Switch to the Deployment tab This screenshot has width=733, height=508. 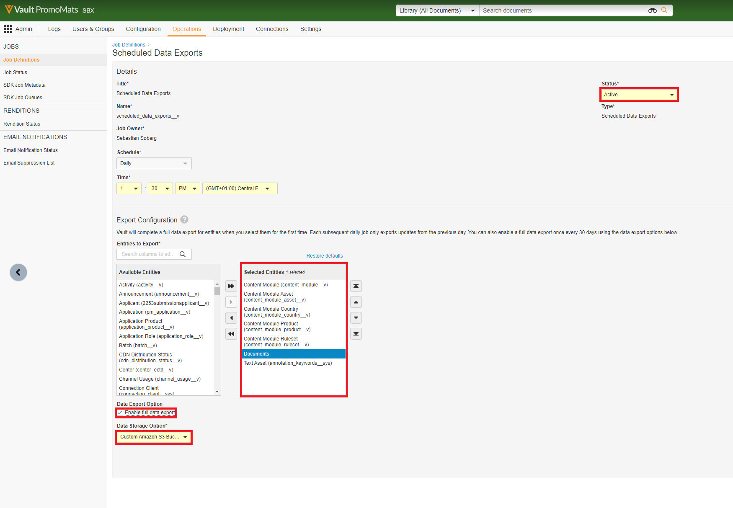(x=228, y=29)
